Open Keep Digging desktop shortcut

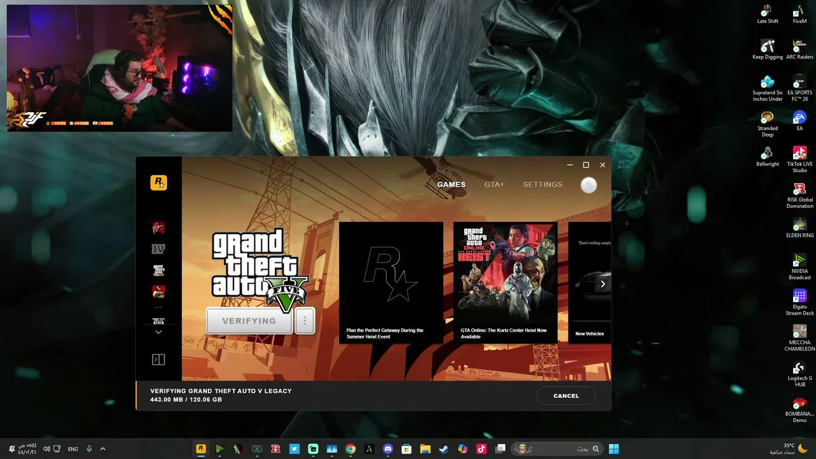coord(768,50)
